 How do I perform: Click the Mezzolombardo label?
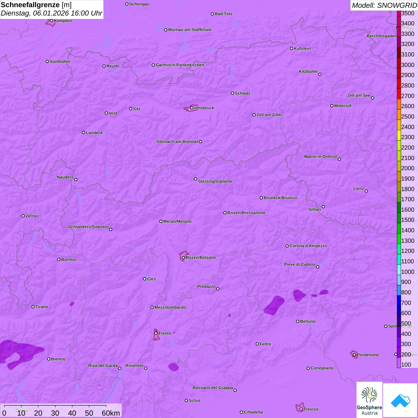coord(170,307)
